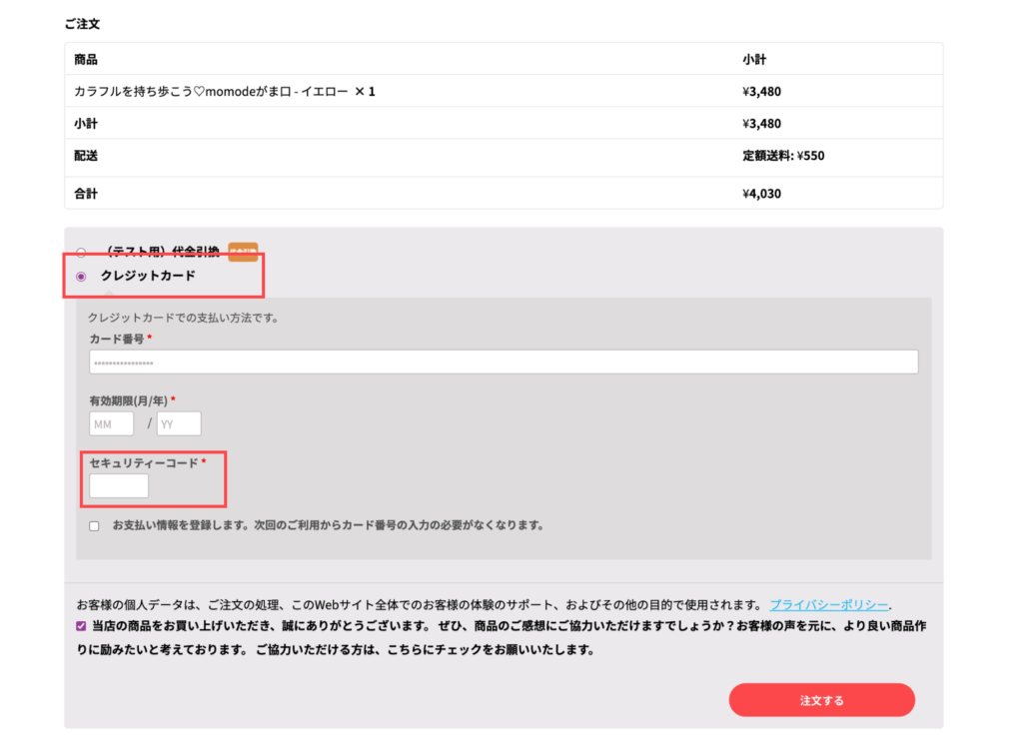Click the momodeがま口 product name row
This screenshot has width=1023, height=742.
pos(225,92)
